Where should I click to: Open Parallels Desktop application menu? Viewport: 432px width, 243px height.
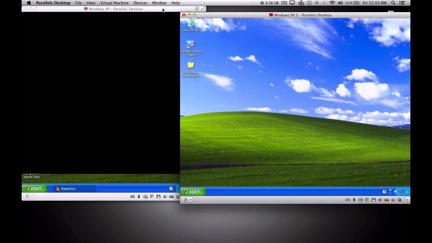click(x=53, y=3)
